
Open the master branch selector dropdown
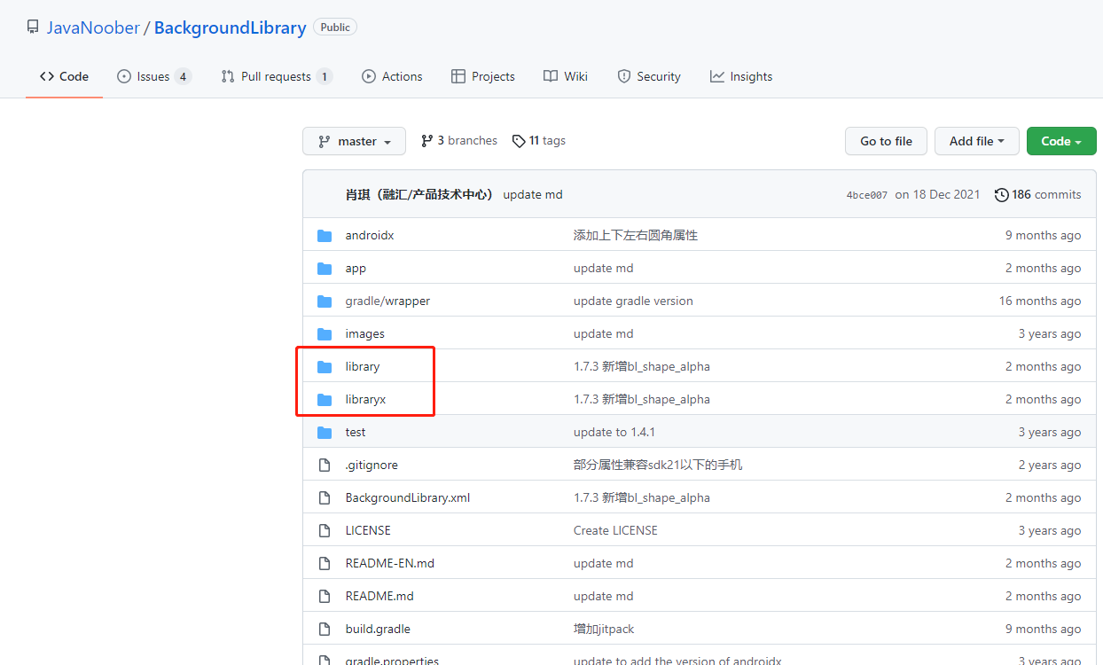pos(354,141)
